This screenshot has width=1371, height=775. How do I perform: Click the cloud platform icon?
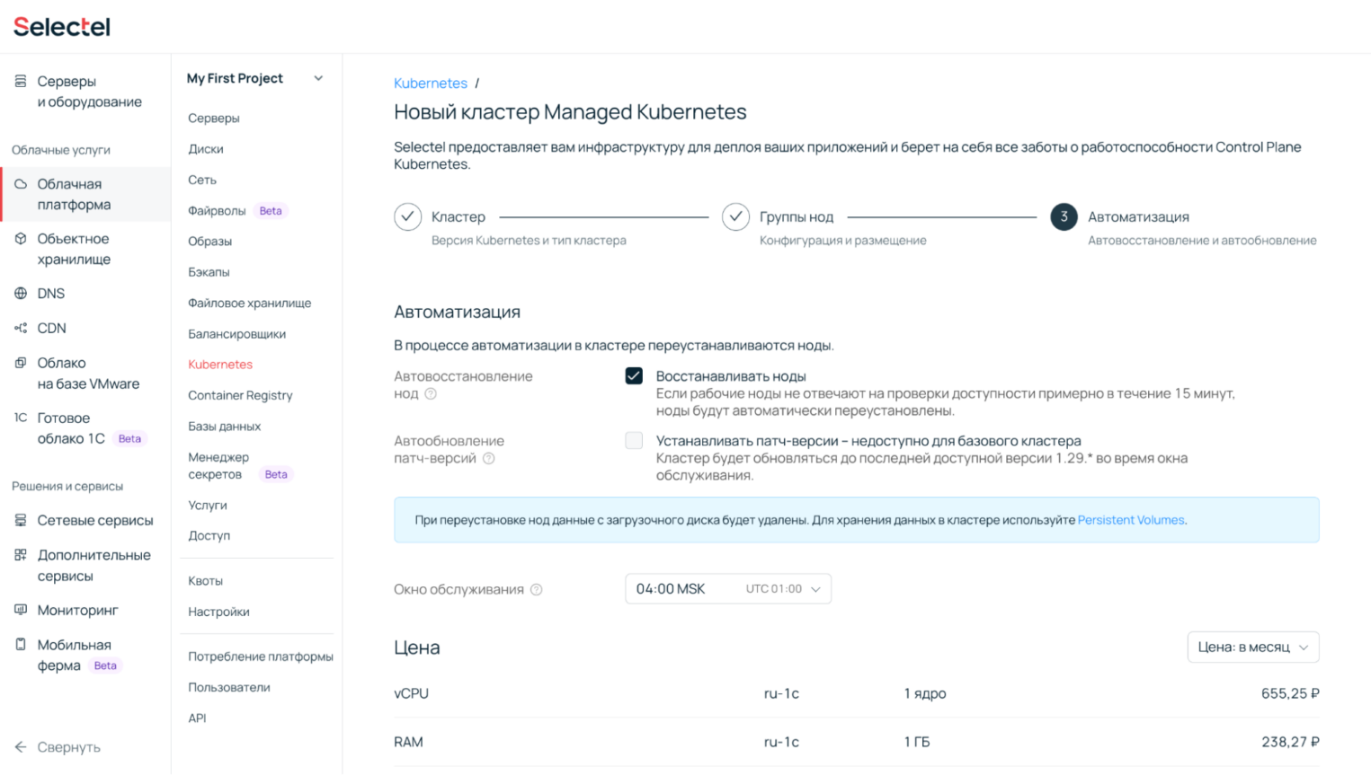21,184
